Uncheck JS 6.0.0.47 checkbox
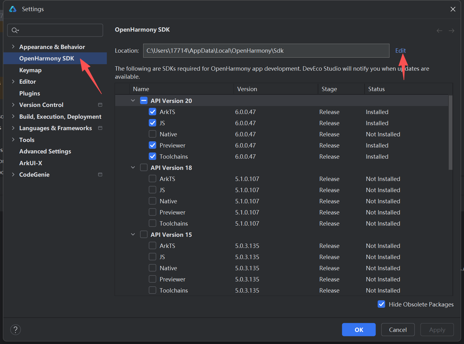This screenshot has height=344, width=464. click(x=152, y=123)
